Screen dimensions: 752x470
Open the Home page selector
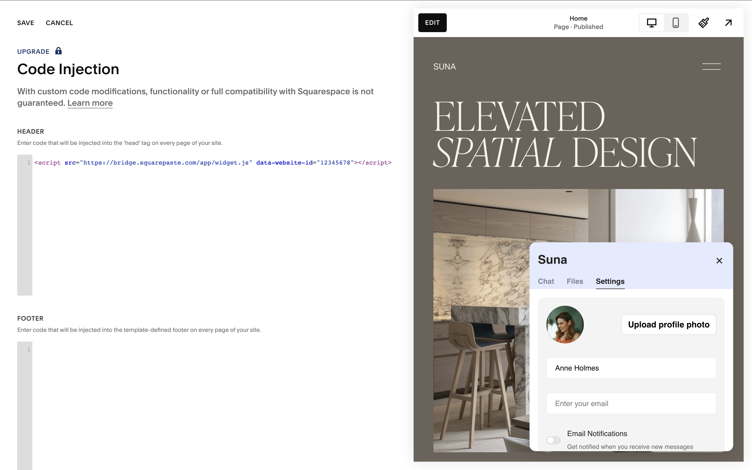point(578,22)
